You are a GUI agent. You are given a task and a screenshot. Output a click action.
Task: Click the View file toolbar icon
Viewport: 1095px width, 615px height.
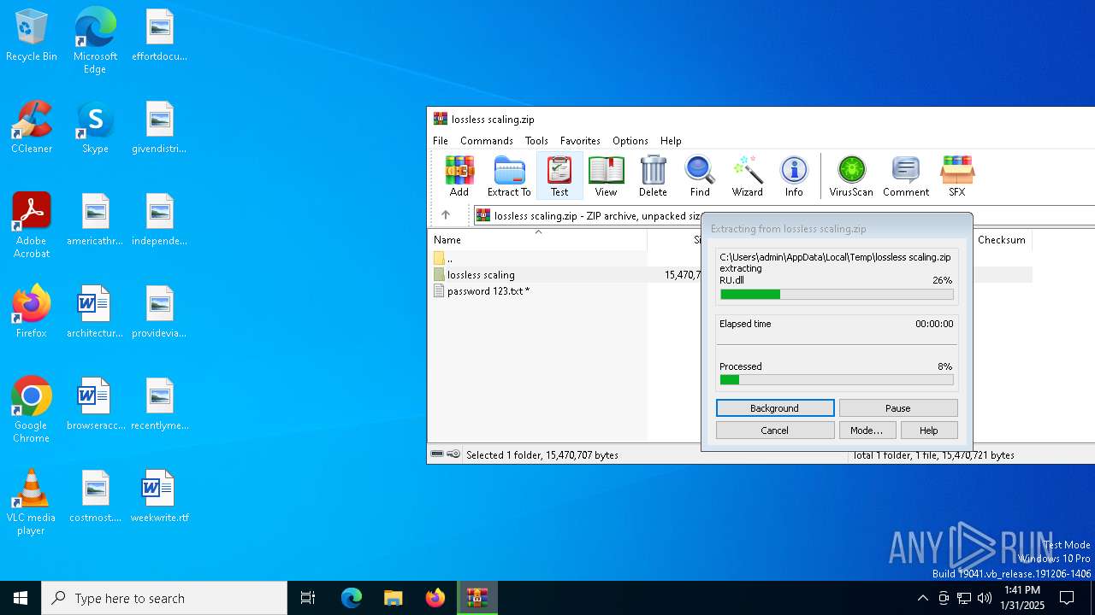coord(606,176)
